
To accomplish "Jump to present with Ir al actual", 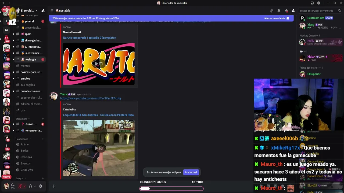I will click(x=191, y=172).
